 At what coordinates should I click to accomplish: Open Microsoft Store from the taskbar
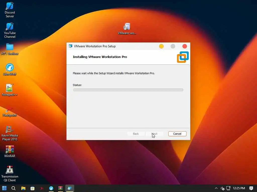click(x=32, y=188)
